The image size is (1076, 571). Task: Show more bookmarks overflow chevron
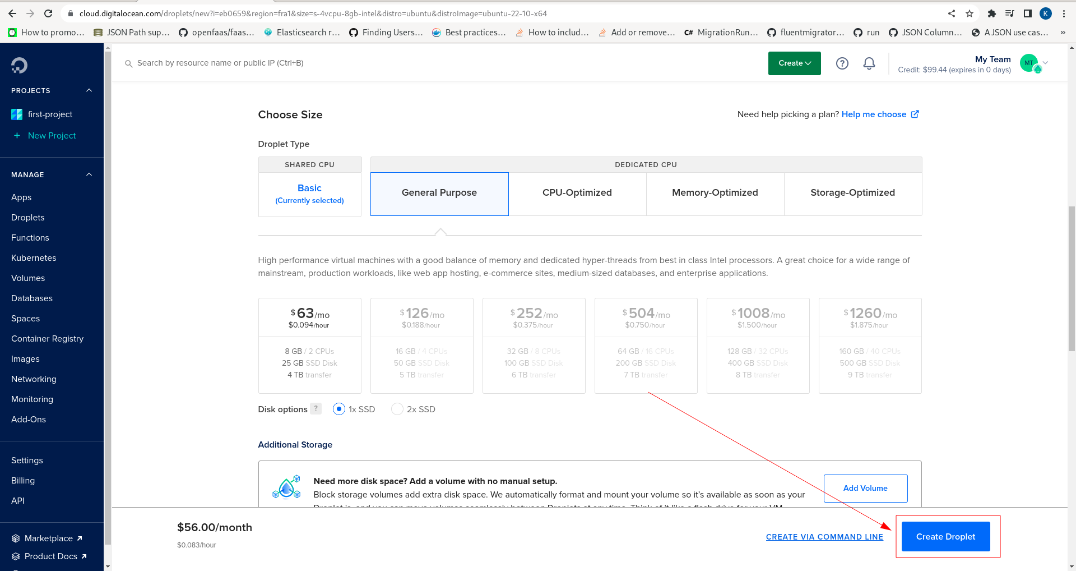click(x=1063, y=33)
